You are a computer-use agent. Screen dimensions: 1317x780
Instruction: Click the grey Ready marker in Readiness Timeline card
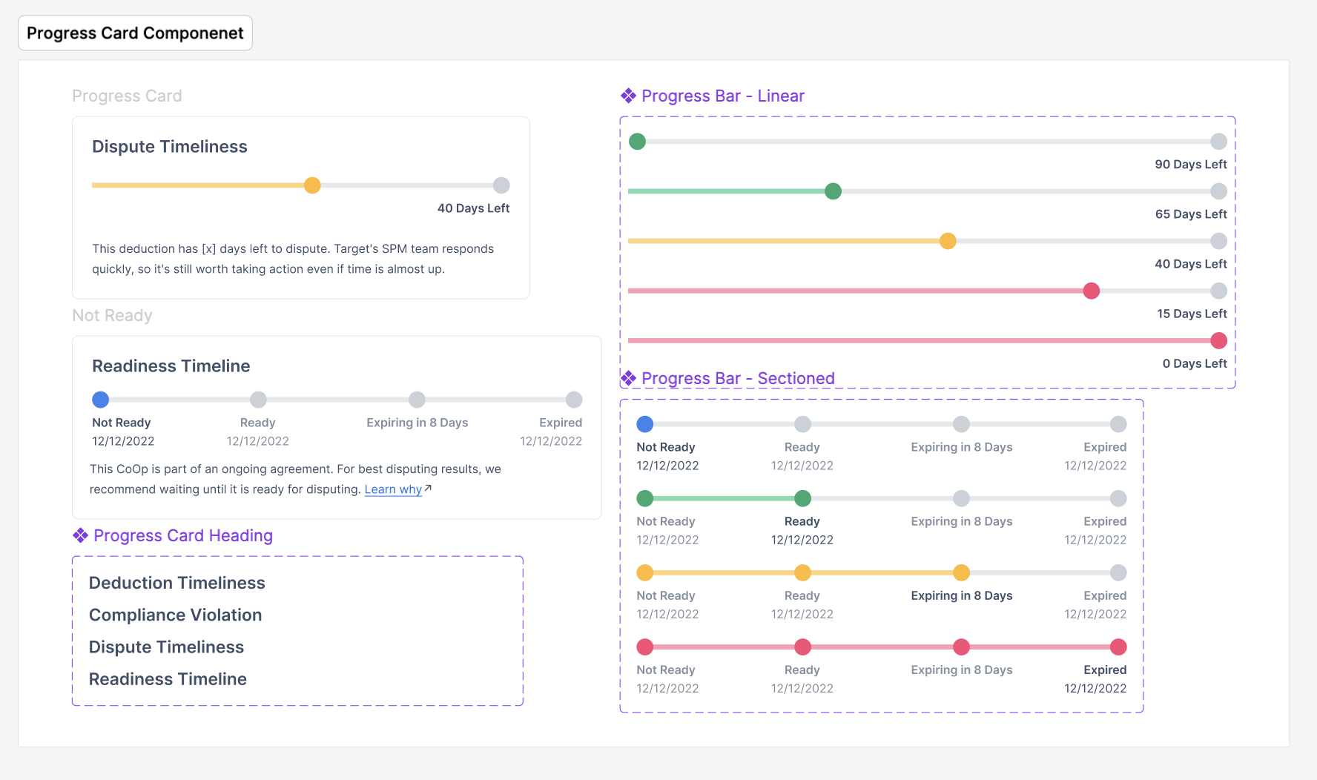[x=258, y=400]
